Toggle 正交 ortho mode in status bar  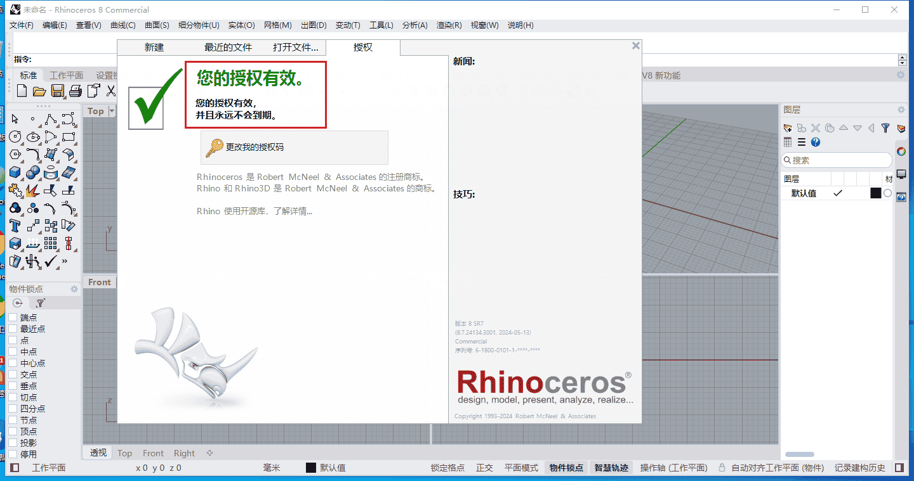click(484, 467)
